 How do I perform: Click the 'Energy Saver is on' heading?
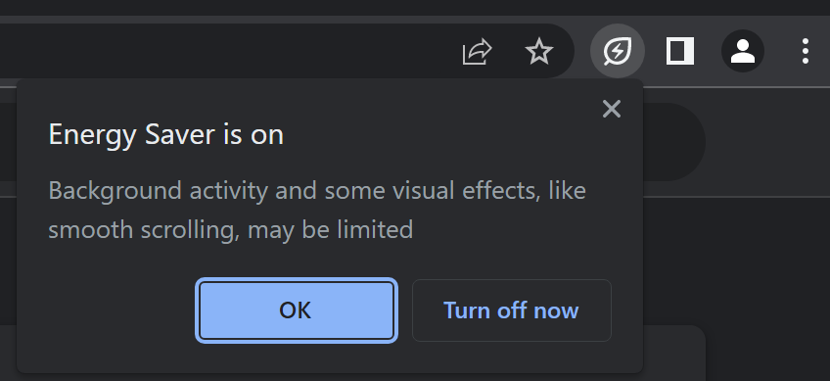(x=166, y=134)
